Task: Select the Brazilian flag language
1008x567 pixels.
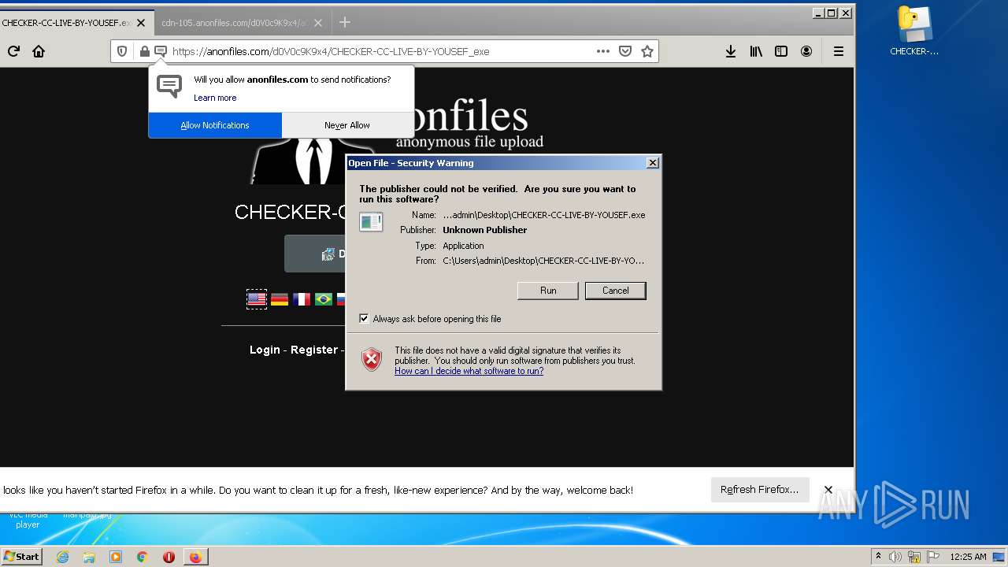Action: point(324,299)
